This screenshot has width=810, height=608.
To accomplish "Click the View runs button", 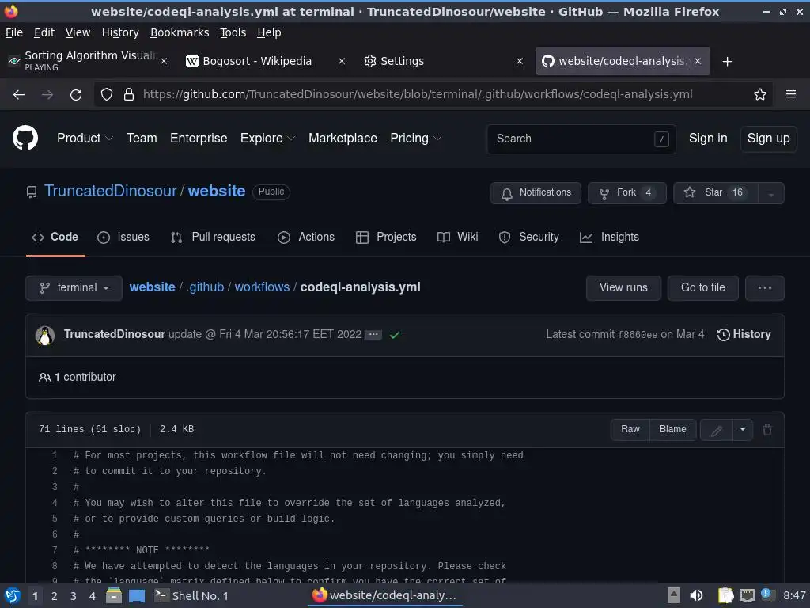I will [623, 288].
